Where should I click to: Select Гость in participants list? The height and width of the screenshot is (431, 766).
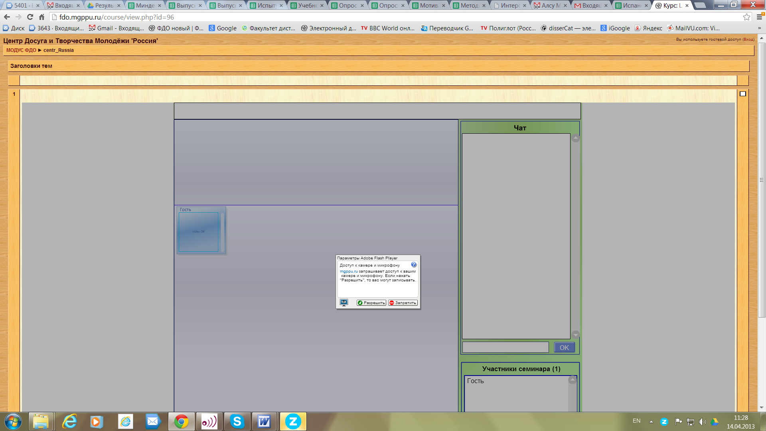click(475, 381)
